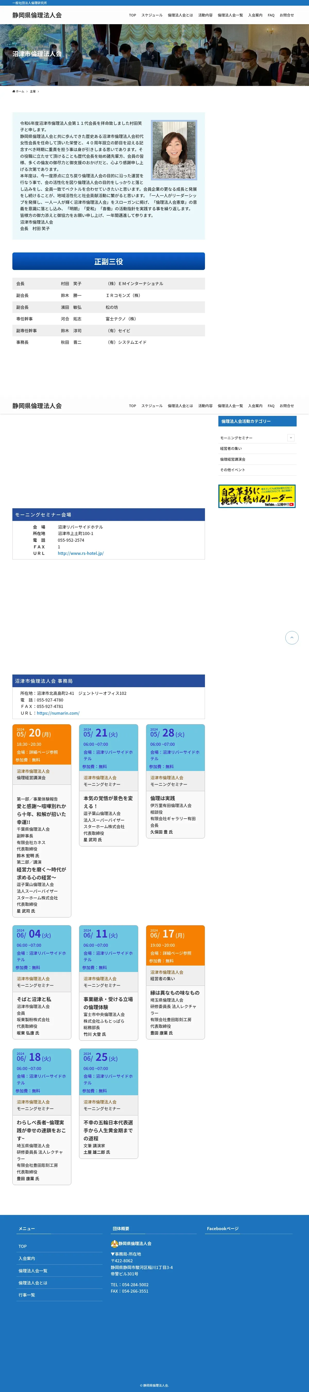The image size is (309, 1392).
Task: Click the 事務長 秋田 喜二 table row
Action: coord(109,343)
